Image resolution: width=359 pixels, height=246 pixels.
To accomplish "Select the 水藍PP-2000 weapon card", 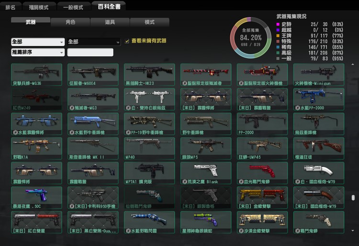I will point(319,99).
